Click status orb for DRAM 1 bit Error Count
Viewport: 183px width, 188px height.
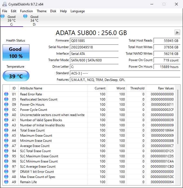[x=6, y=171]
